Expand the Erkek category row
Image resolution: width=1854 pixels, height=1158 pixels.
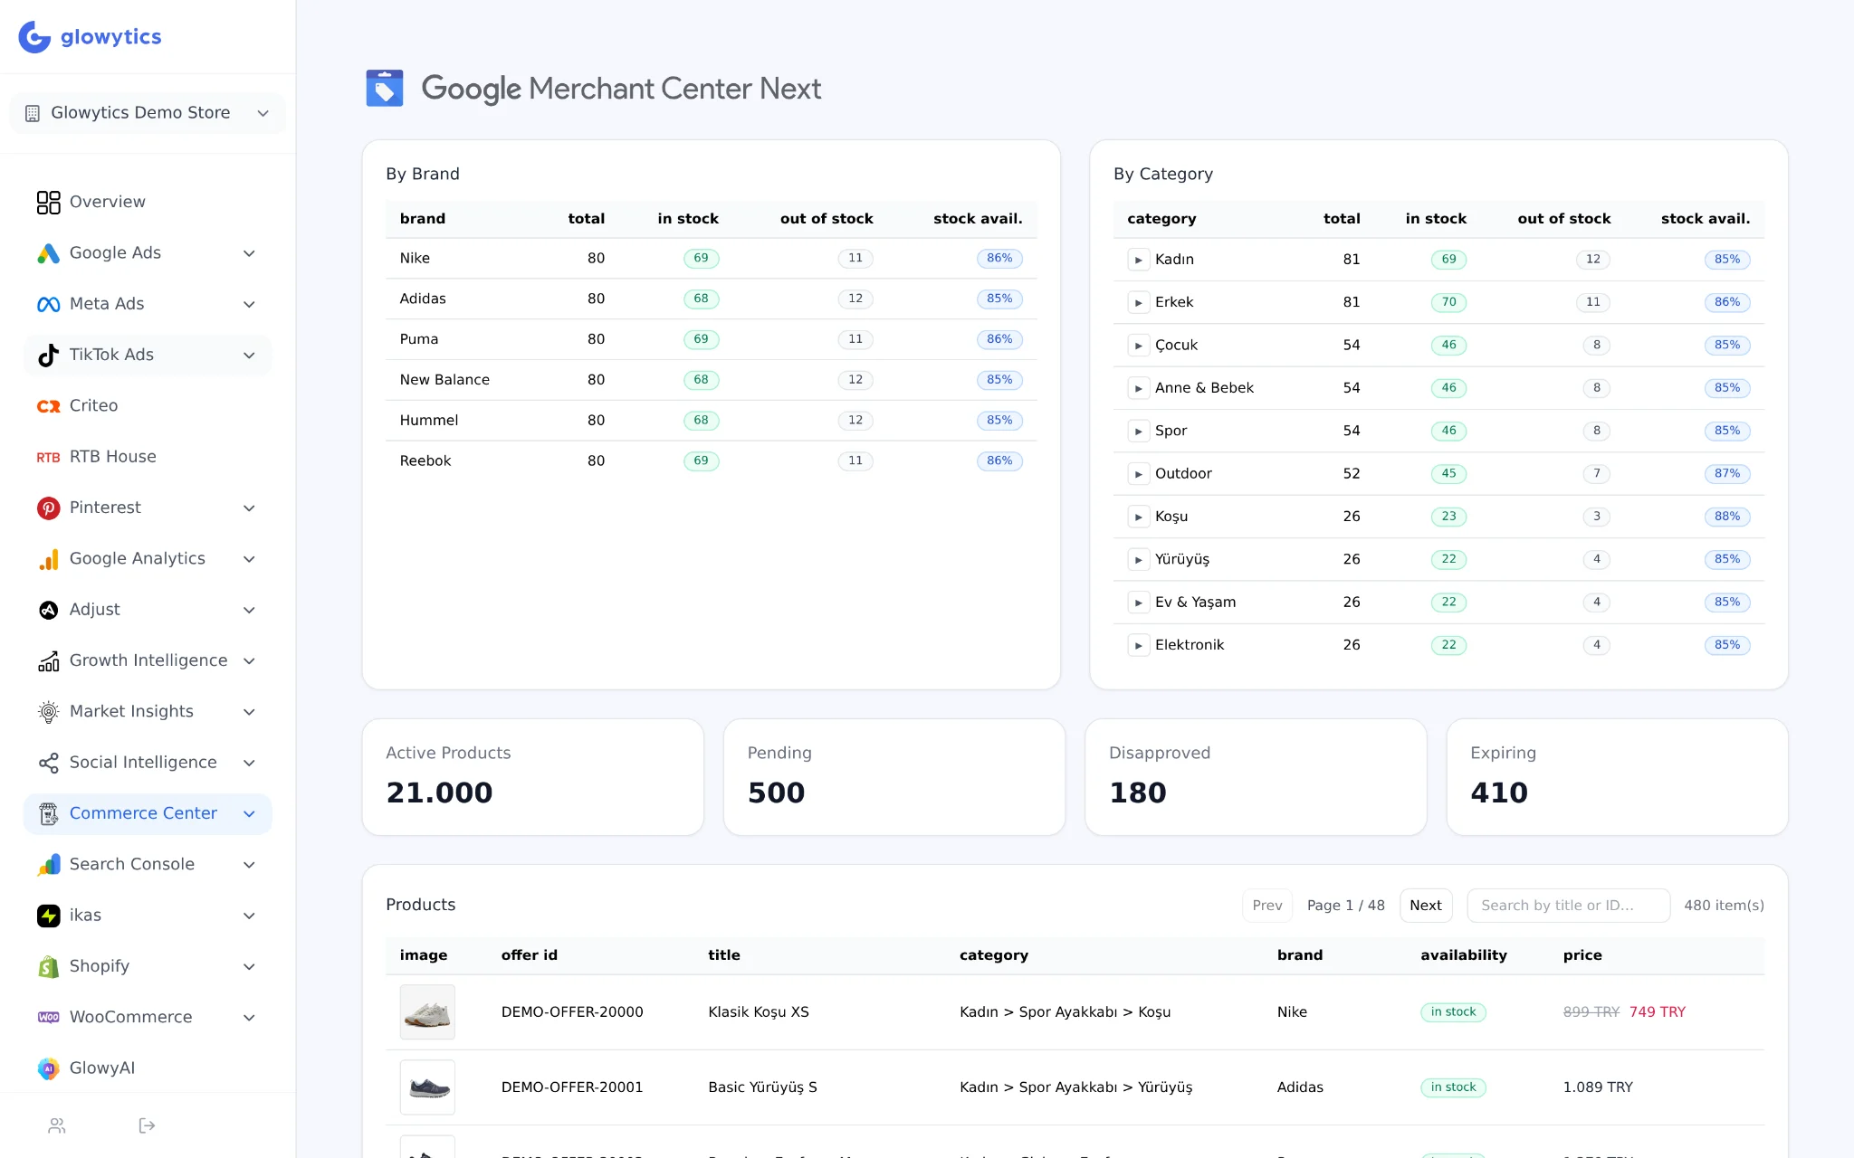pos(1138,302)
